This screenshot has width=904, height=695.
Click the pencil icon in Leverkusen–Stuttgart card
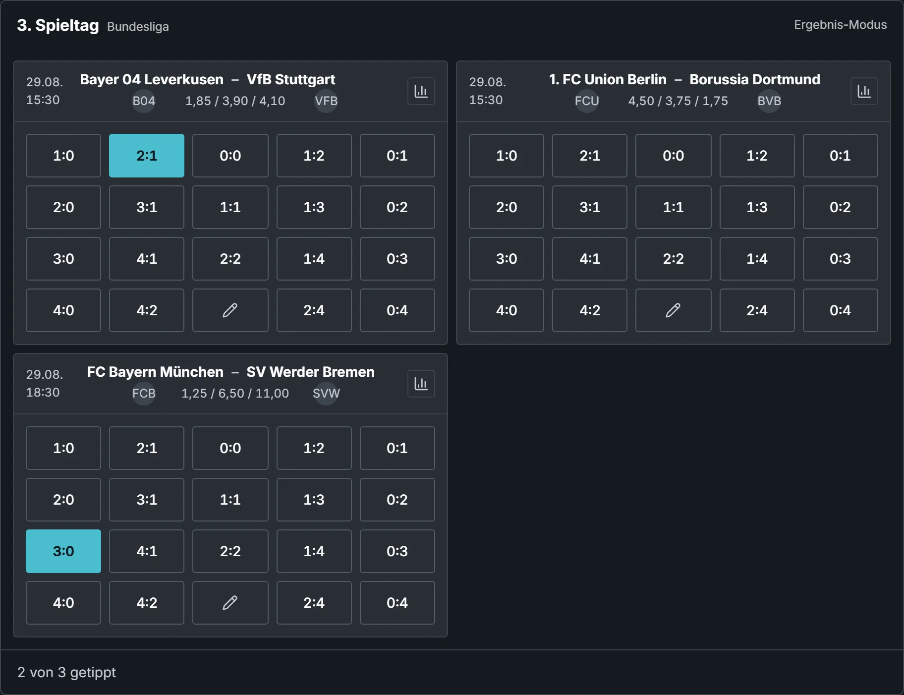(230, 310)
